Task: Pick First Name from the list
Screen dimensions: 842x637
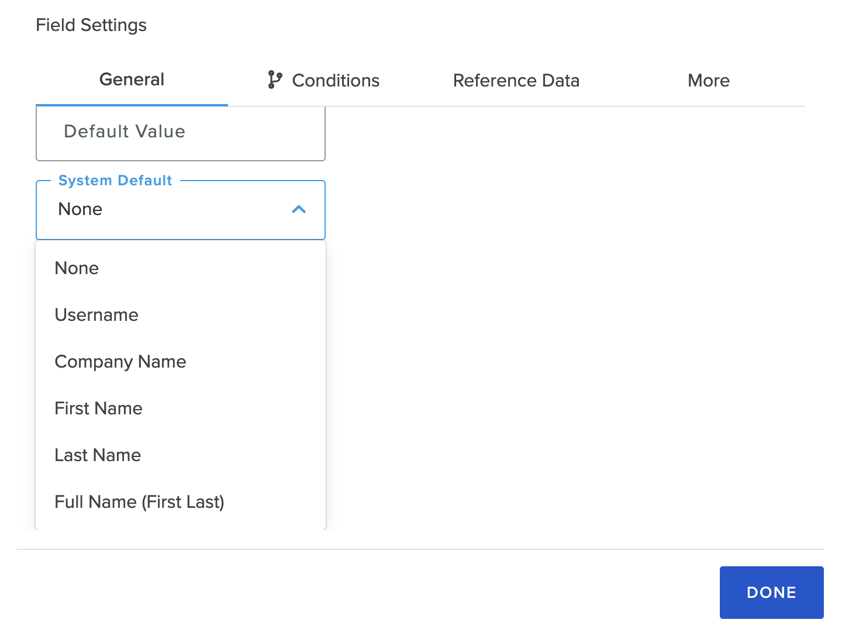Action: coord(98,408)
